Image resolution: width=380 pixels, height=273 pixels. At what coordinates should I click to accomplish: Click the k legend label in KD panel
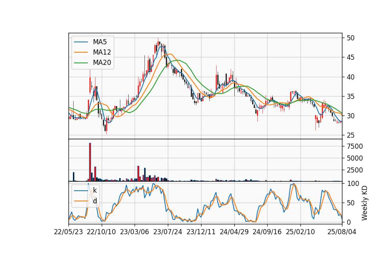tap(95, 190)
